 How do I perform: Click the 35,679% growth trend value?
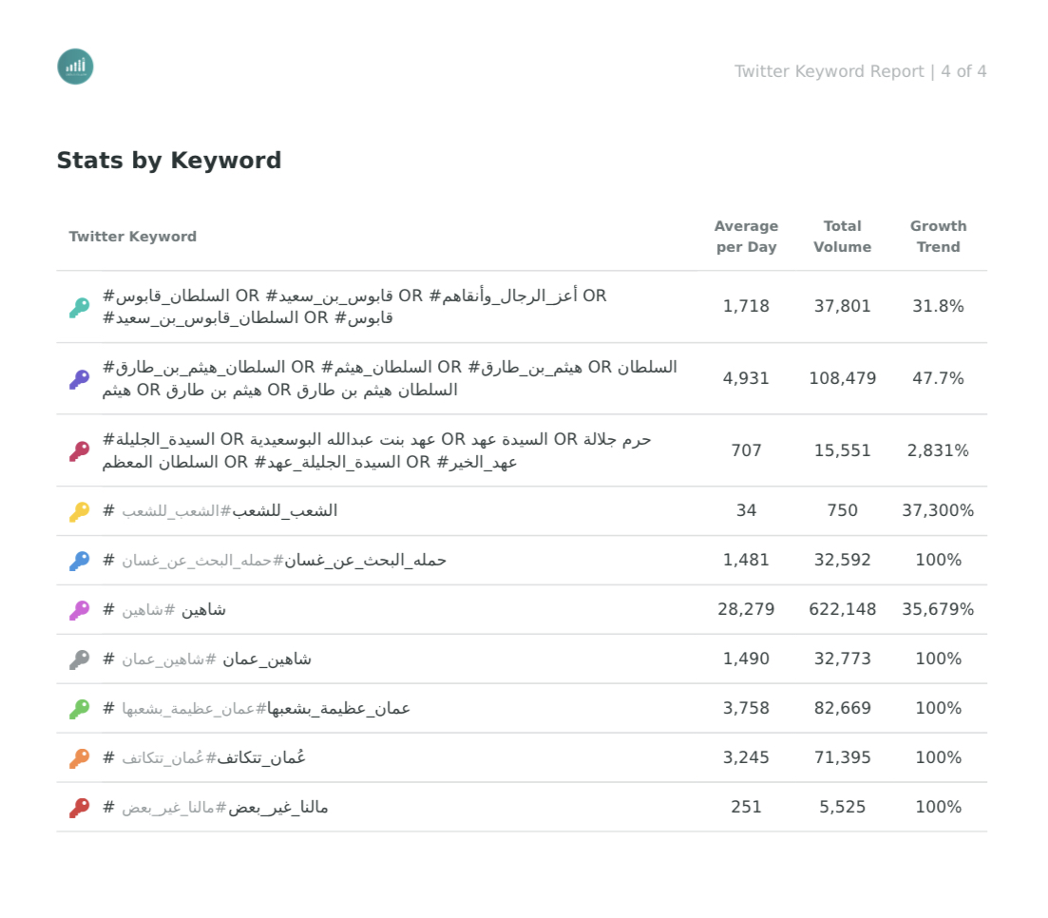pyautogui.click(x=938, y=610)
